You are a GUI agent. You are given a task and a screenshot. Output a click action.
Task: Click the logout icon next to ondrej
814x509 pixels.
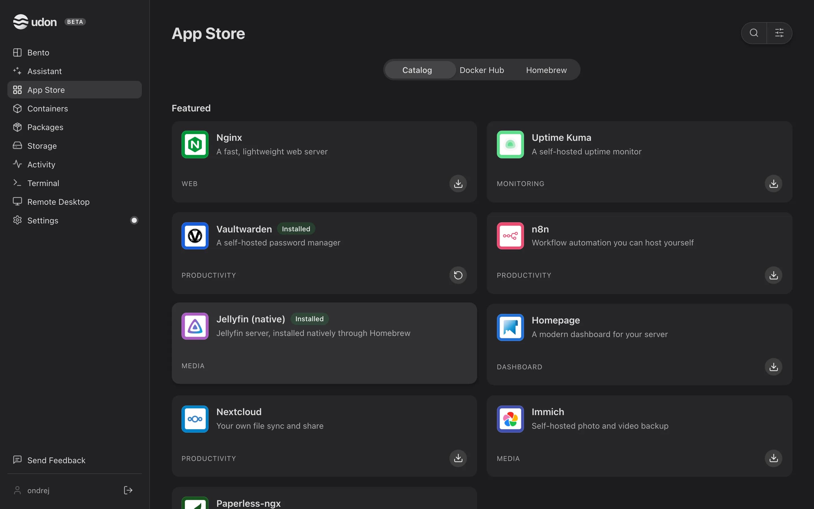point(128,490)
